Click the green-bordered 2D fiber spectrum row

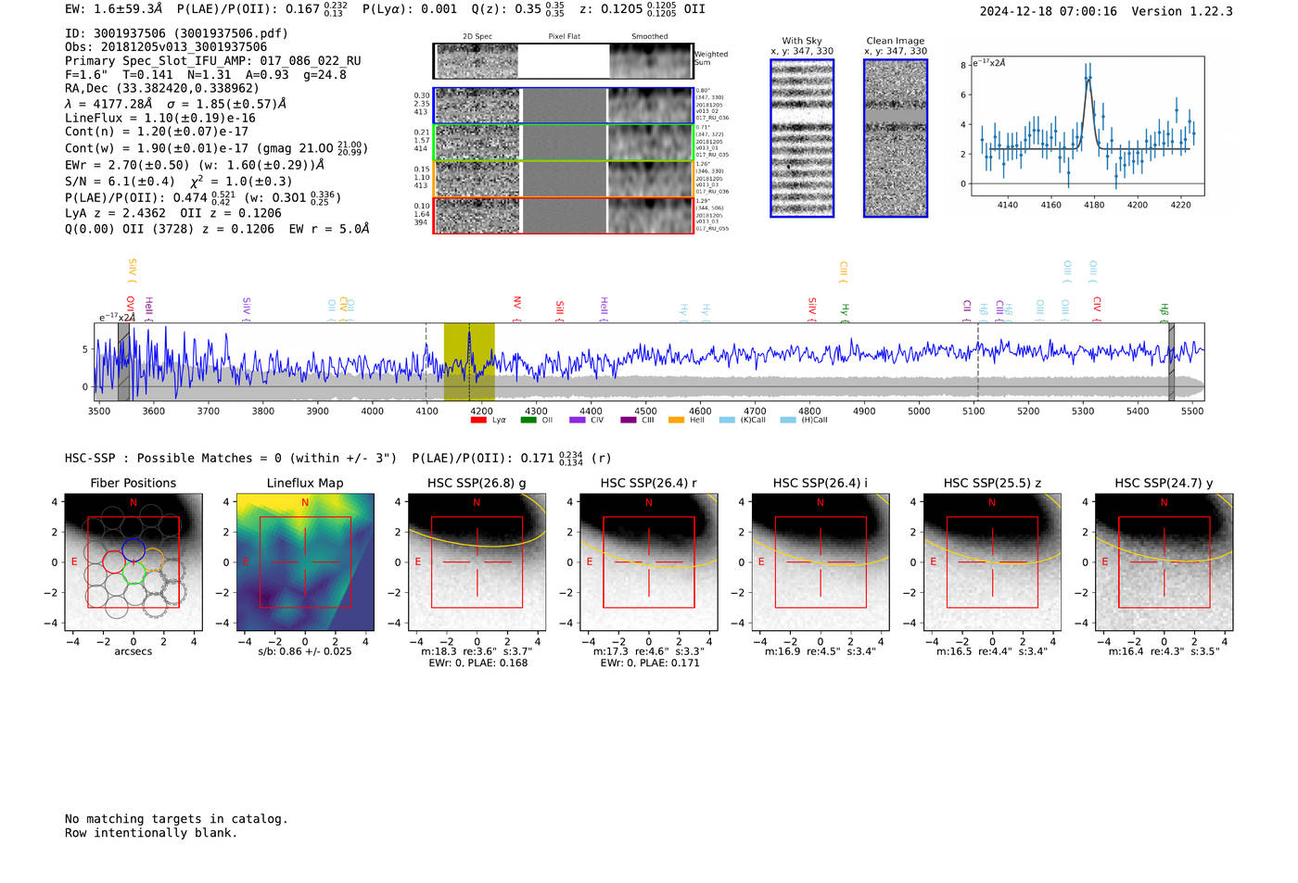pos(563,143)
